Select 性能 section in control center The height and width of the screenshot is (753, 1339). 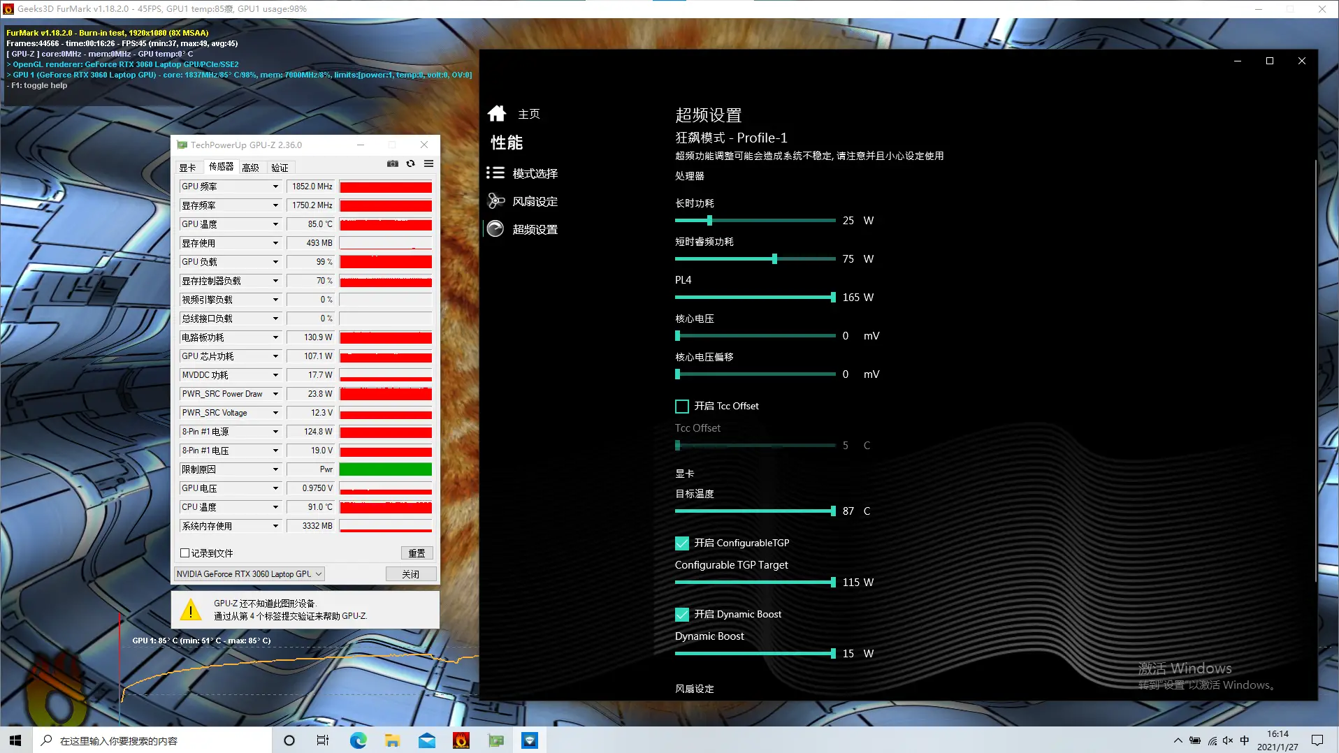[507, 142]
